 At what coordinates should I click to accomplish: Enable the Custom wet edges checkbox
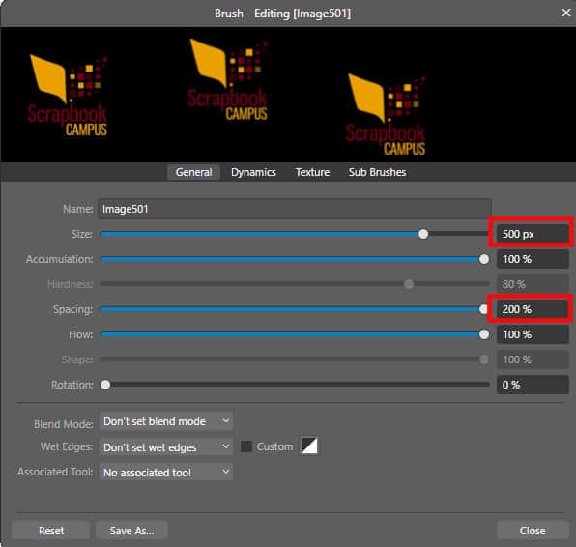246,446
